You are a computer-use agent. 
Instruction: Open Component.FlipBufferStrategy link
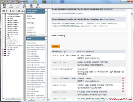point(94,26)
